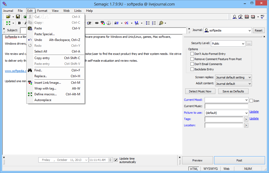Toggle the Icon checkbox near mood
Image resolution: width=269 pixels, height=173 pixels.
tap(251, 101)
